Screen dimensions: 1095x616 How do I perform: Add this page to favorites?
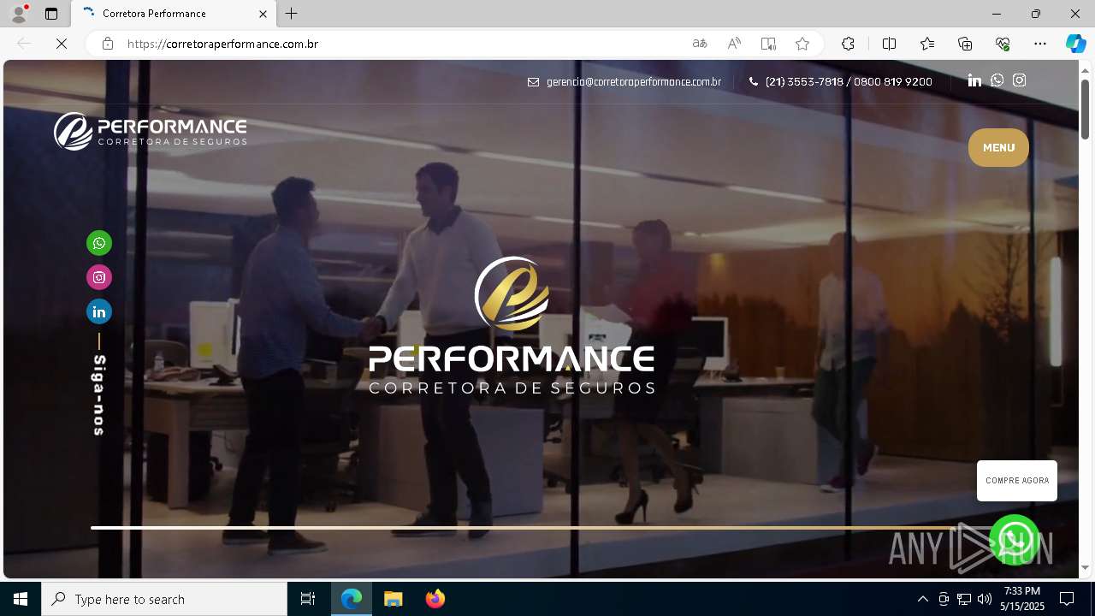(x=802, y=44)
